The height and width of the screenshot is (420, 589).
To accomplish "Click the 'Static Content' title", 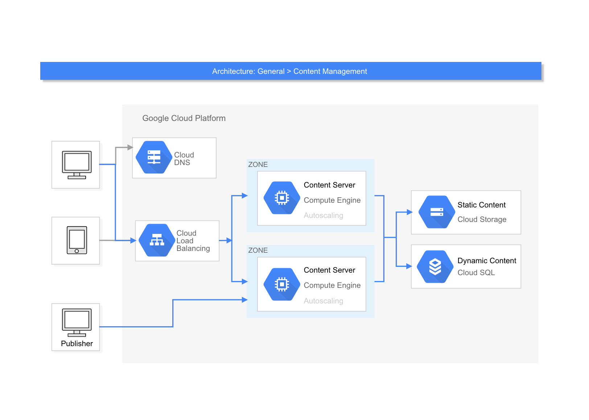I will 481,205.
